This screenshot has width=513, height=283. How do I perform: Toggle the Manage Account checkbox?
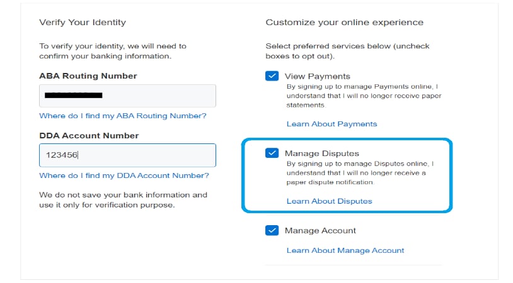coord(272,230)
